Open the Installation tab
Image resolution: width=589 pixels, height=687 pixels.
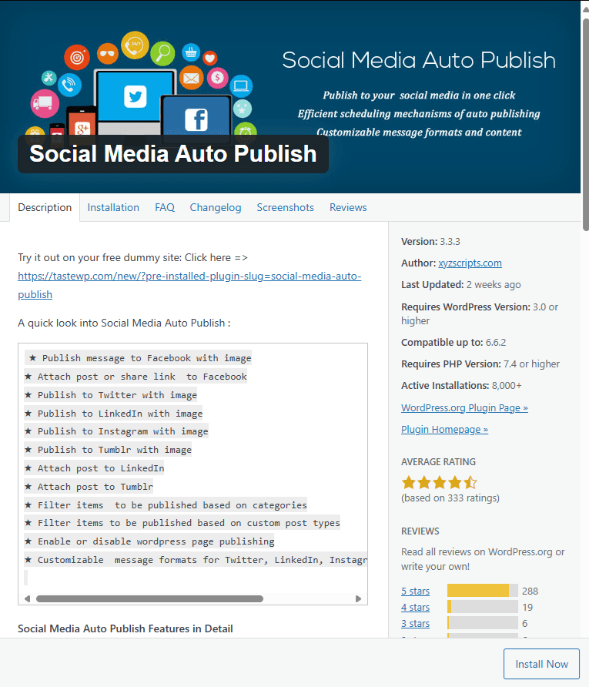[113, 207]
